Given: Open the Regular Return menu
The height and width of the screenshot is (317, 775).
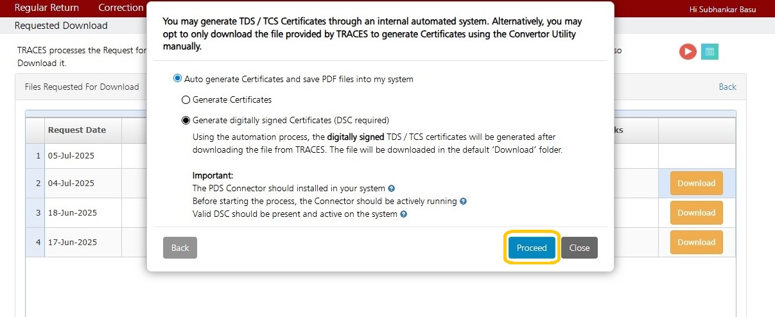Looking at the screenshot, I should (47, 8).
